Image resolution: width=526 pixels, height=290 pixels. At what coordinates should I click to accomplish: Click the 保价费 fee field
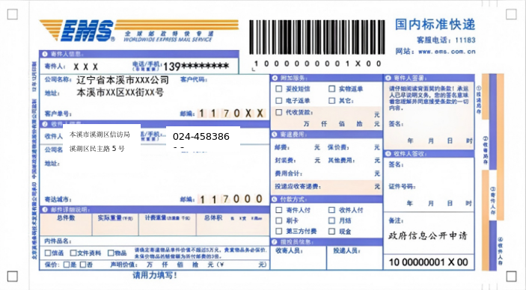(354, 147)
